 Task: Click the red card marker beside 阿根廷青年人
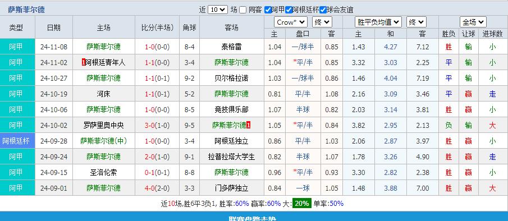tap(84, 62)
